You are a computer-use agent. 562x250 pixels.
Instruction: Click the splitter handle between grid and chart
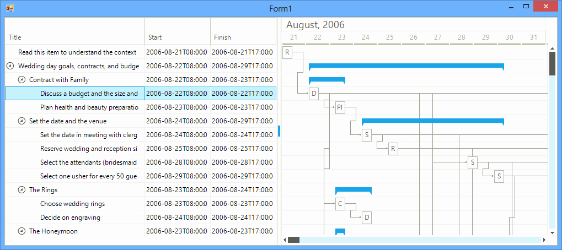point(279,131)
